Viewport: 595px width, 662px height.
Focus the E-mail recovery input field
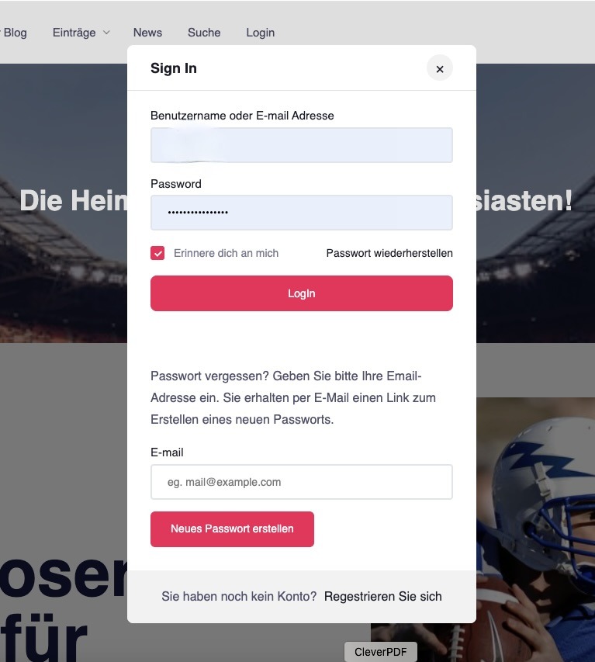[301, 482]
